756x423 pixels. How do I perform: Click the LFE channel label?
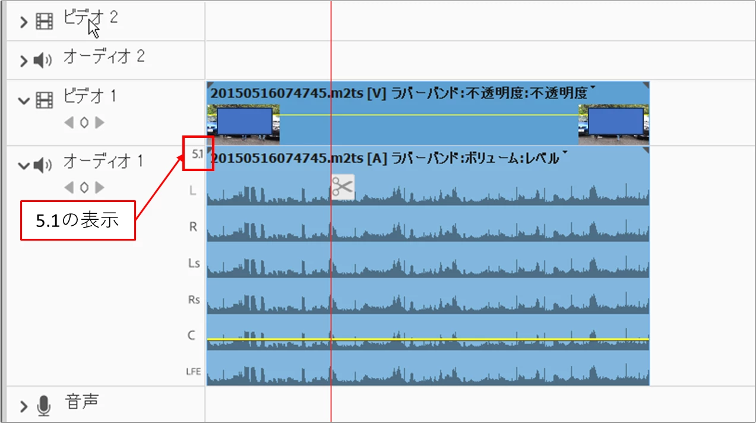click(193, 372)
